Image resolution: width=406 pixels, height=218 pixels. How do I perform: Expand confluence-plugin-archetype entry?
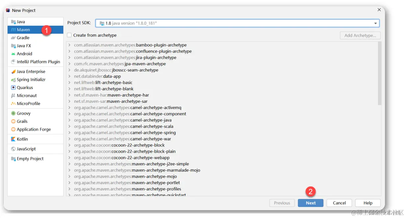[69, 51]
